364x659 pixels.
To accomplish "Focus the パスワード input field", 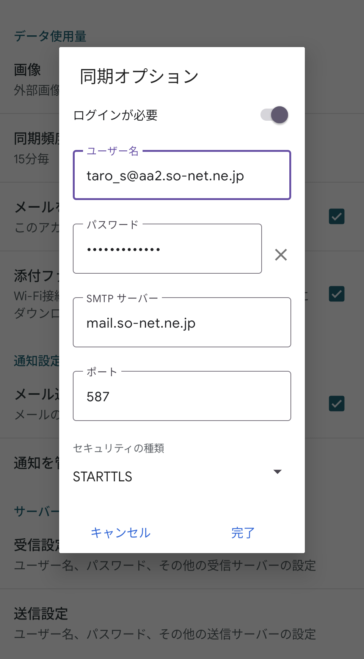I will (x=167, y=249).
